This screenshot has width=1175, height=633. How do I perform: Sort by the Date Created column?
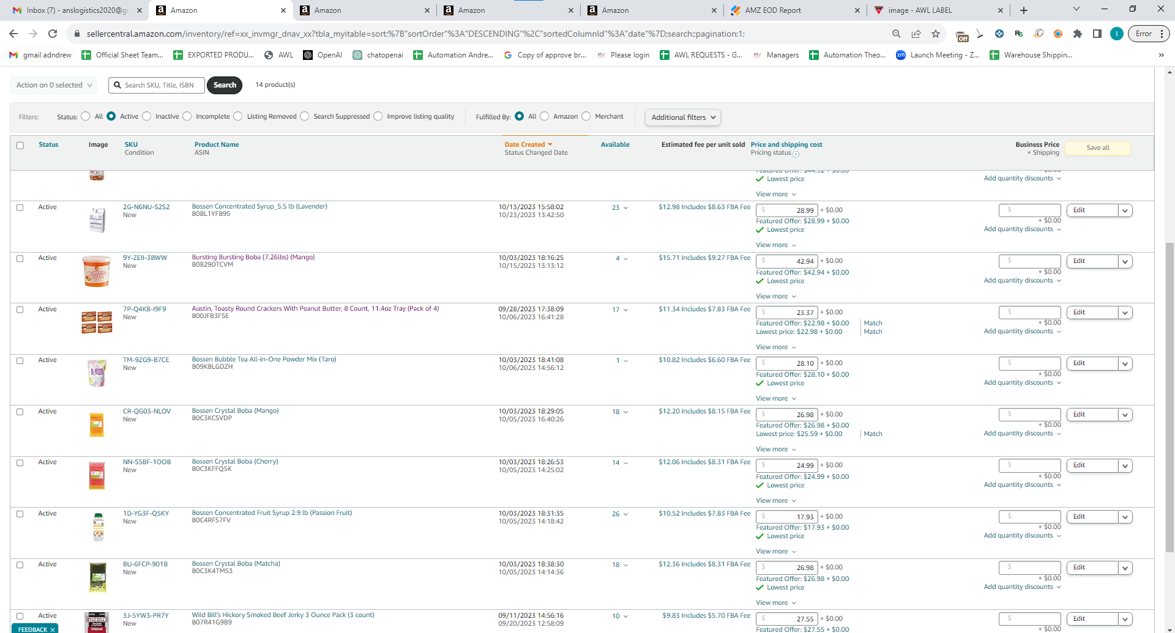point(528,145)
